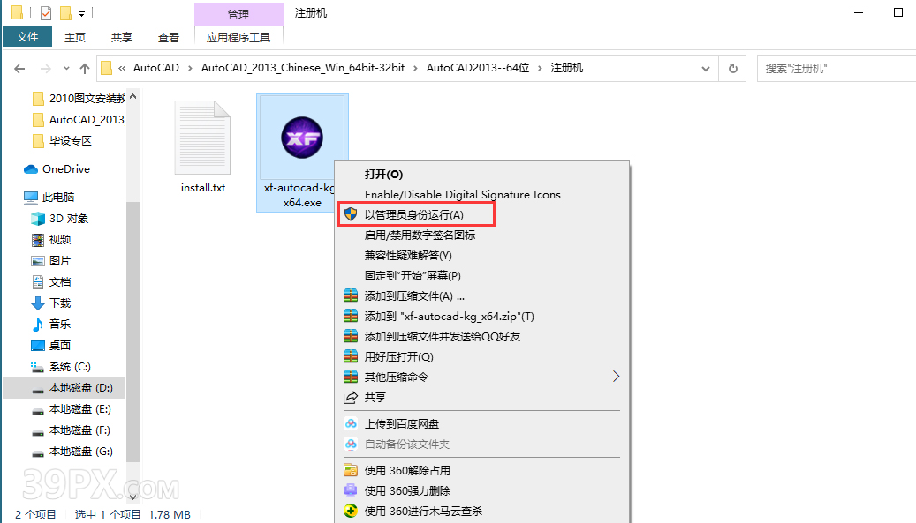Image resolution: width=916 pixels, height=523 pixels.
Task: Open the address bar dropdown arrow
Action: (x=705, y=67)
